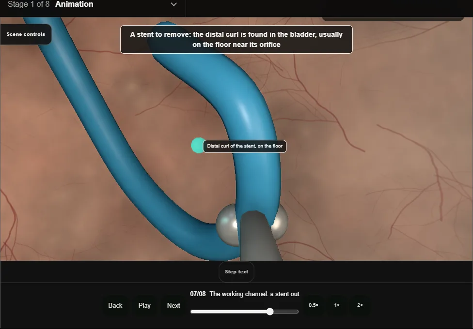This screenshot has height=329, width=473.
Task: Go to the previous step with Back
Action: click(115, 305)
